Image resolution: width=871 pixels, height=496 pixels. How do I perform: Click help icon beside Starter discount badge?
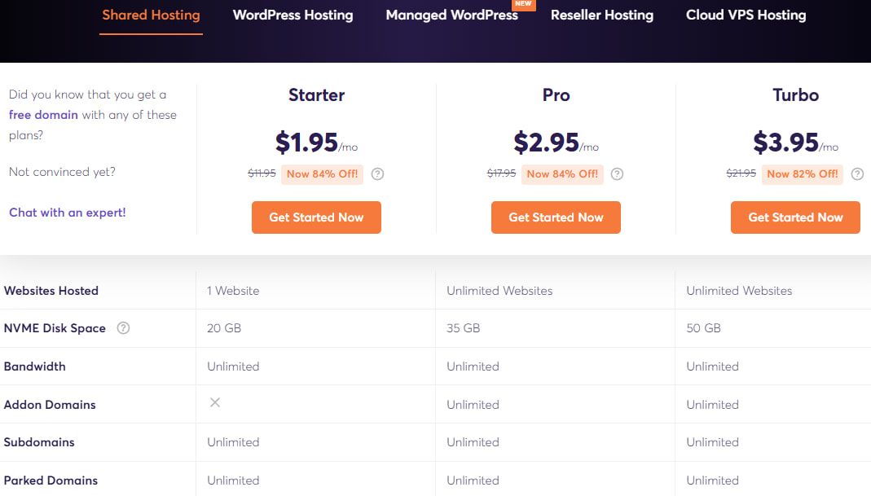tap(377, 173)
